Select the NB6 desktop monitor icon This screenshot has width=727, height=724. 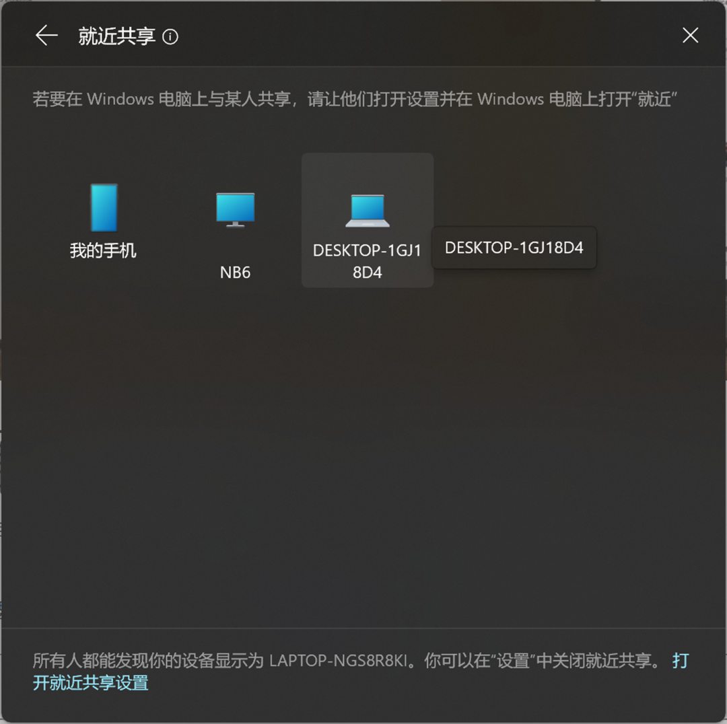(236, 210)
